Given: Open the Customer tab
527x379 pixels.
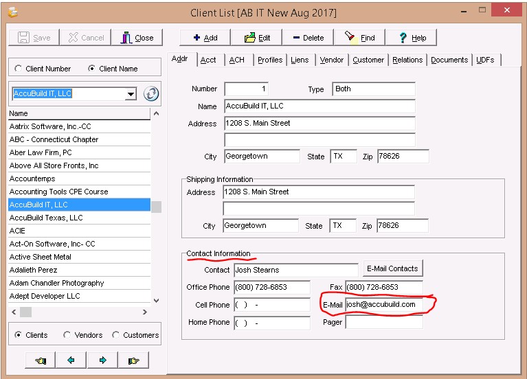Looking at the screenshot, I should tap(368, 60).
